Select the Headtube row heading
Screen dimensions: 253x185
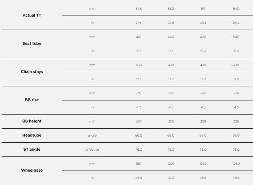click(x=32, y=135)
